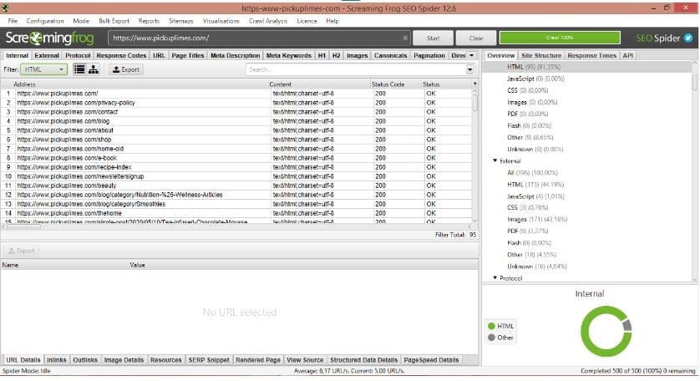Open Screaming Frog Twitter icon
This screenshot has height=381, width=700.
click(x=688, y=38)
